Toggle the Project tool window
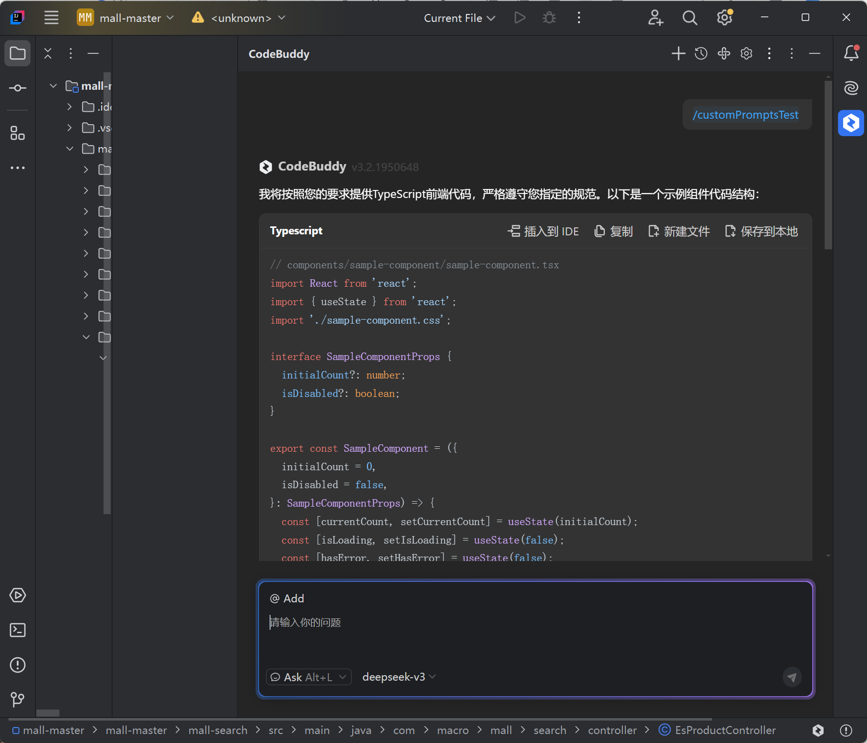The image size is (867, 743). [18, 53]
